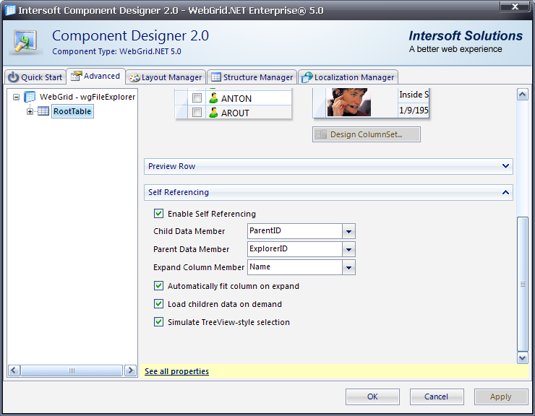535x416 pixels.
Task: Open the Structure Manager tab
Action: (252, 77)
